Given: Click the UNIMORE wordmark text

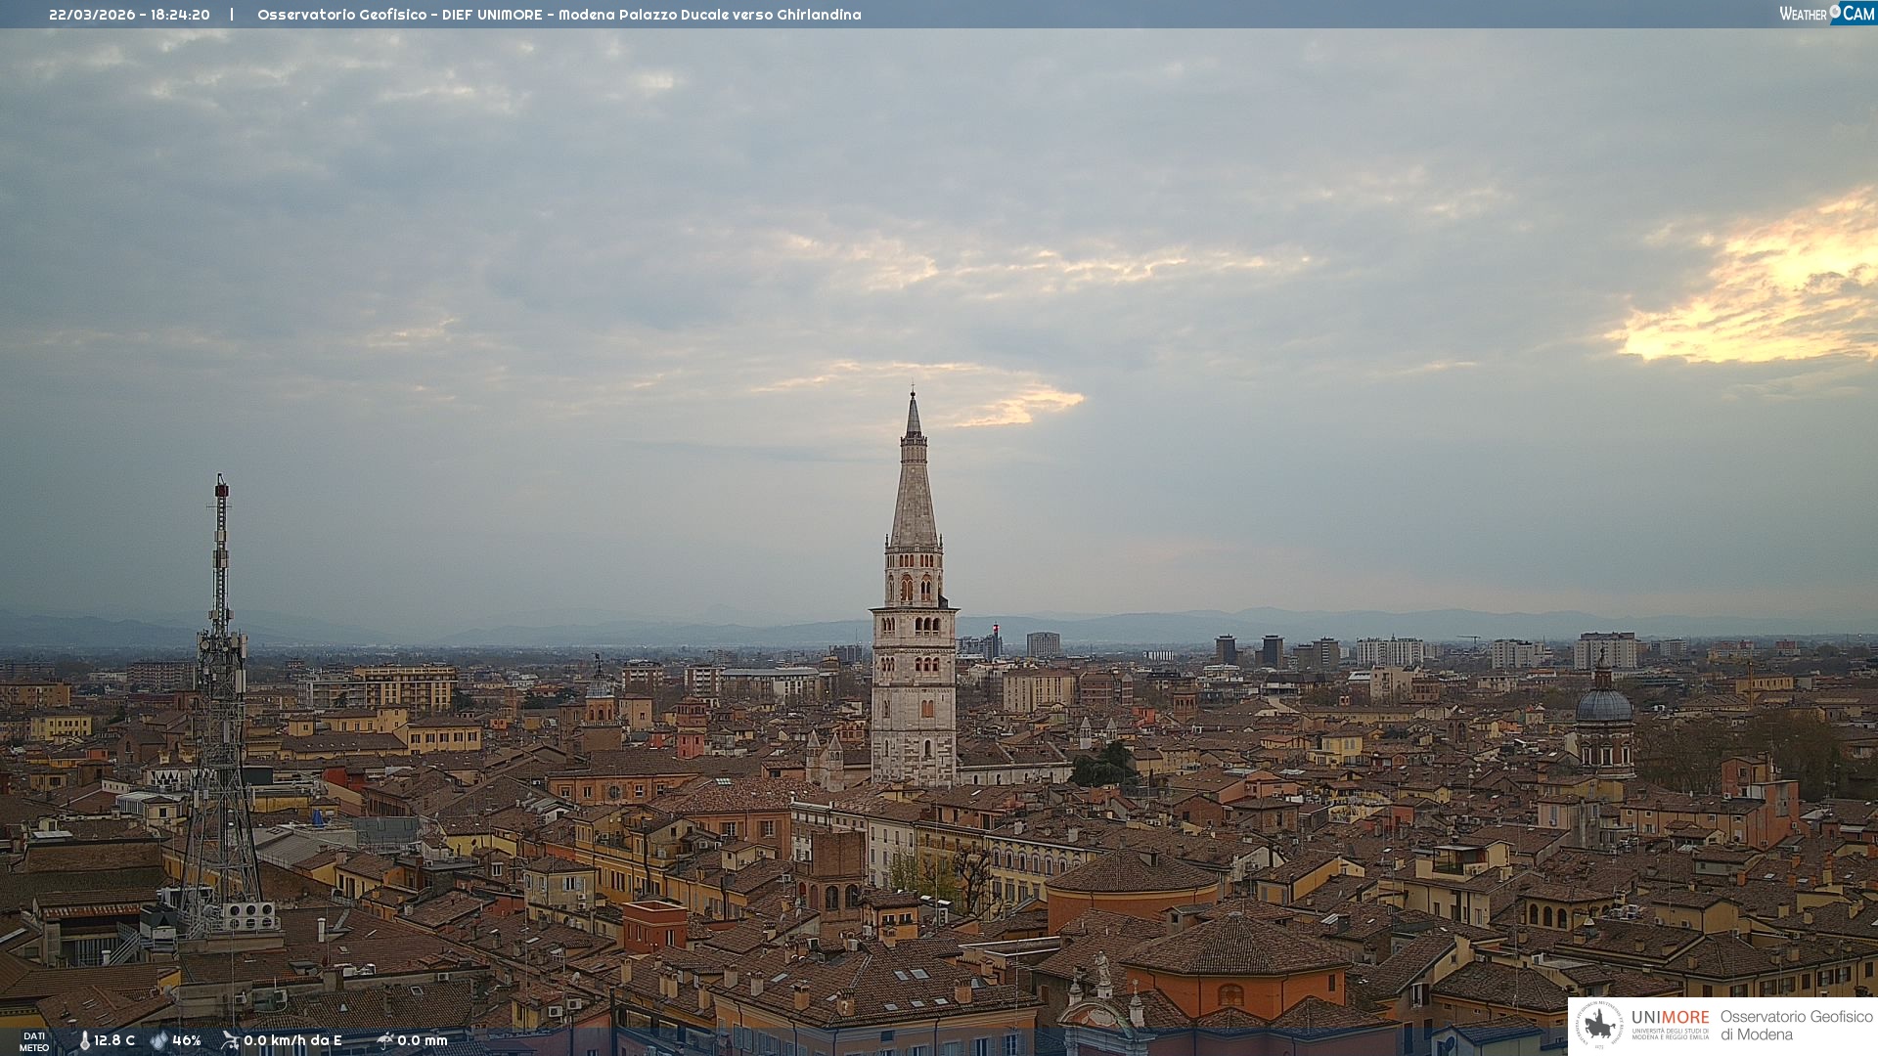Looking at the screenshot, I should coord(1670,1018).
